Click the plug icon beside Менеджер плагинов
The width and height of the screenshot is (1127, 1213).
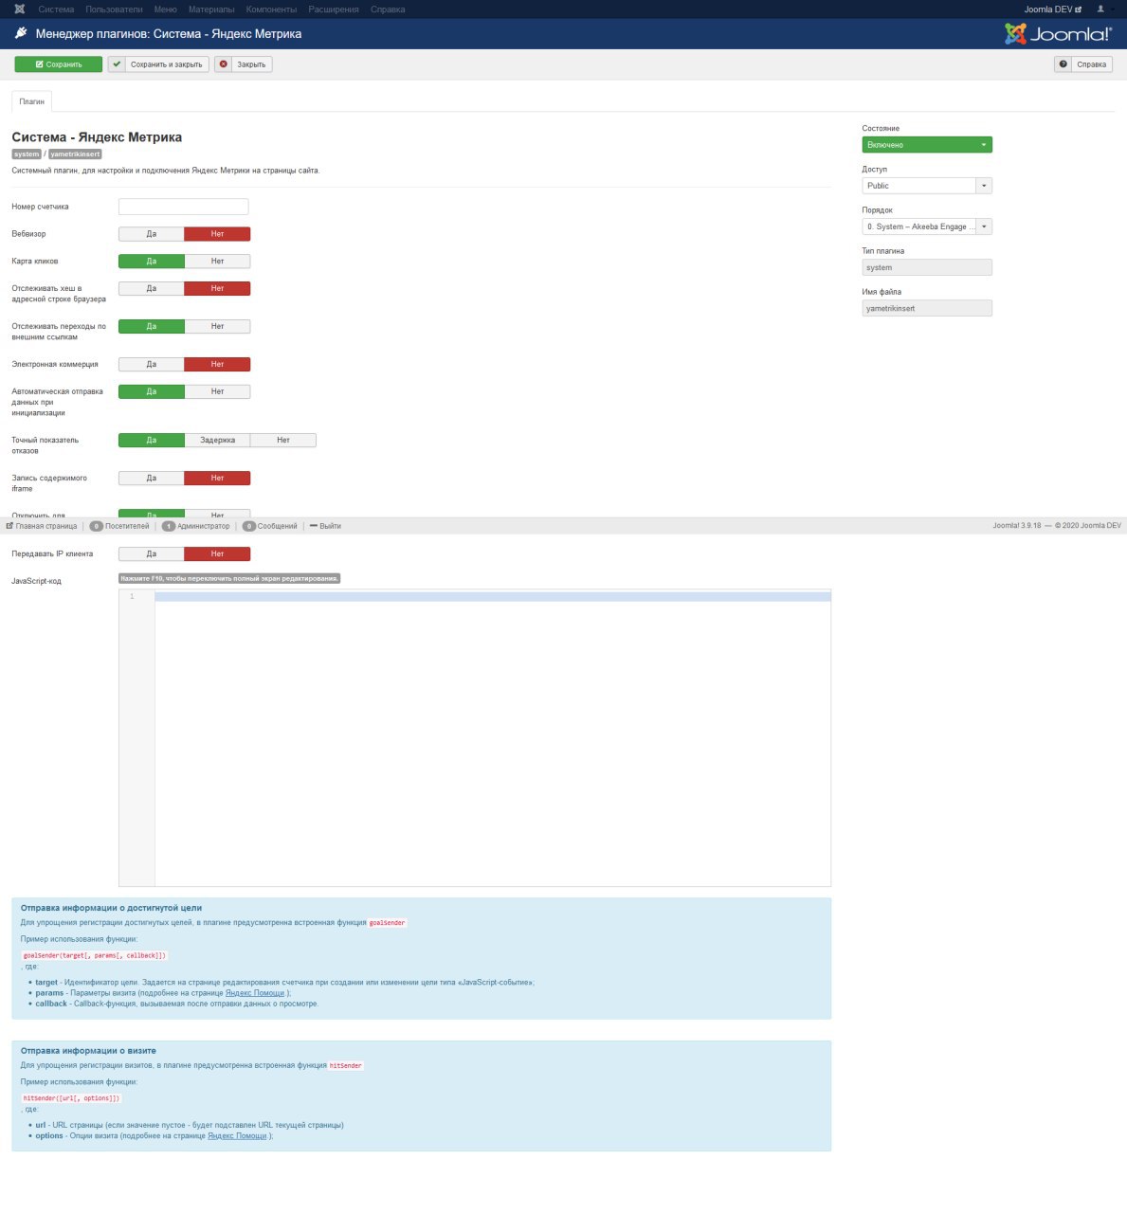(21, 34)
